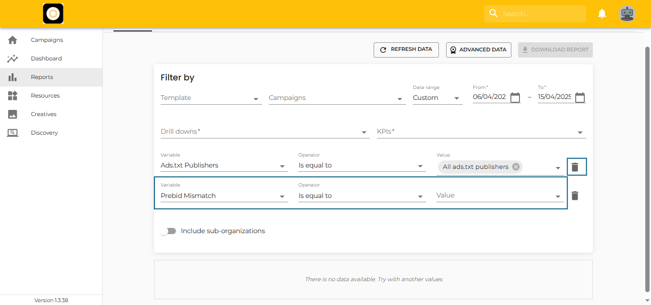Open the Campaigns filter dropdown
Image resolution: width=651 pixels, height=305 pixels.
[337, 98]
